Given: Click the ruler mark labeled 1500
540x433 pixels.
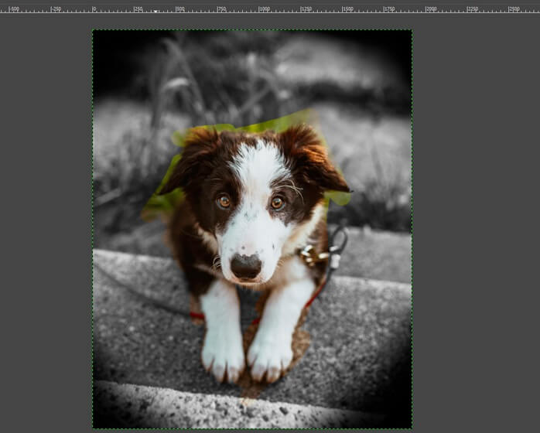Looking at the screenshot, I should pyautogui.click(x=347, y=9).
